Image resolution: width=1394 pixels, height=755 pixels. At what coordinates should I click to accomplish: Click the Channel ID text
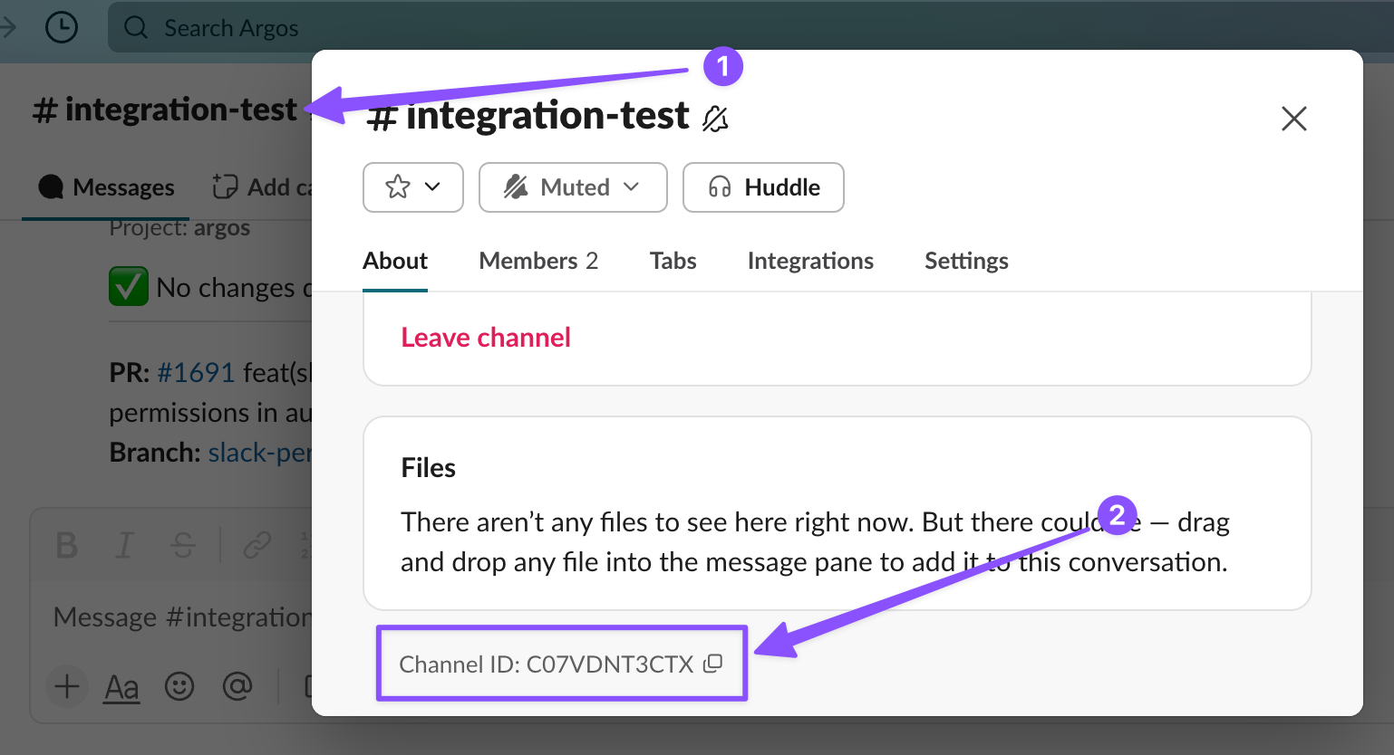click(x=547, y=664)
